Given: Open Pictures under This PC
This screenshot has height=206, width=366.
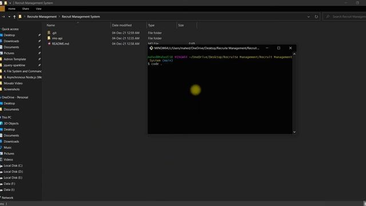Looking at the screenshot, I should [x=9, y=154].
